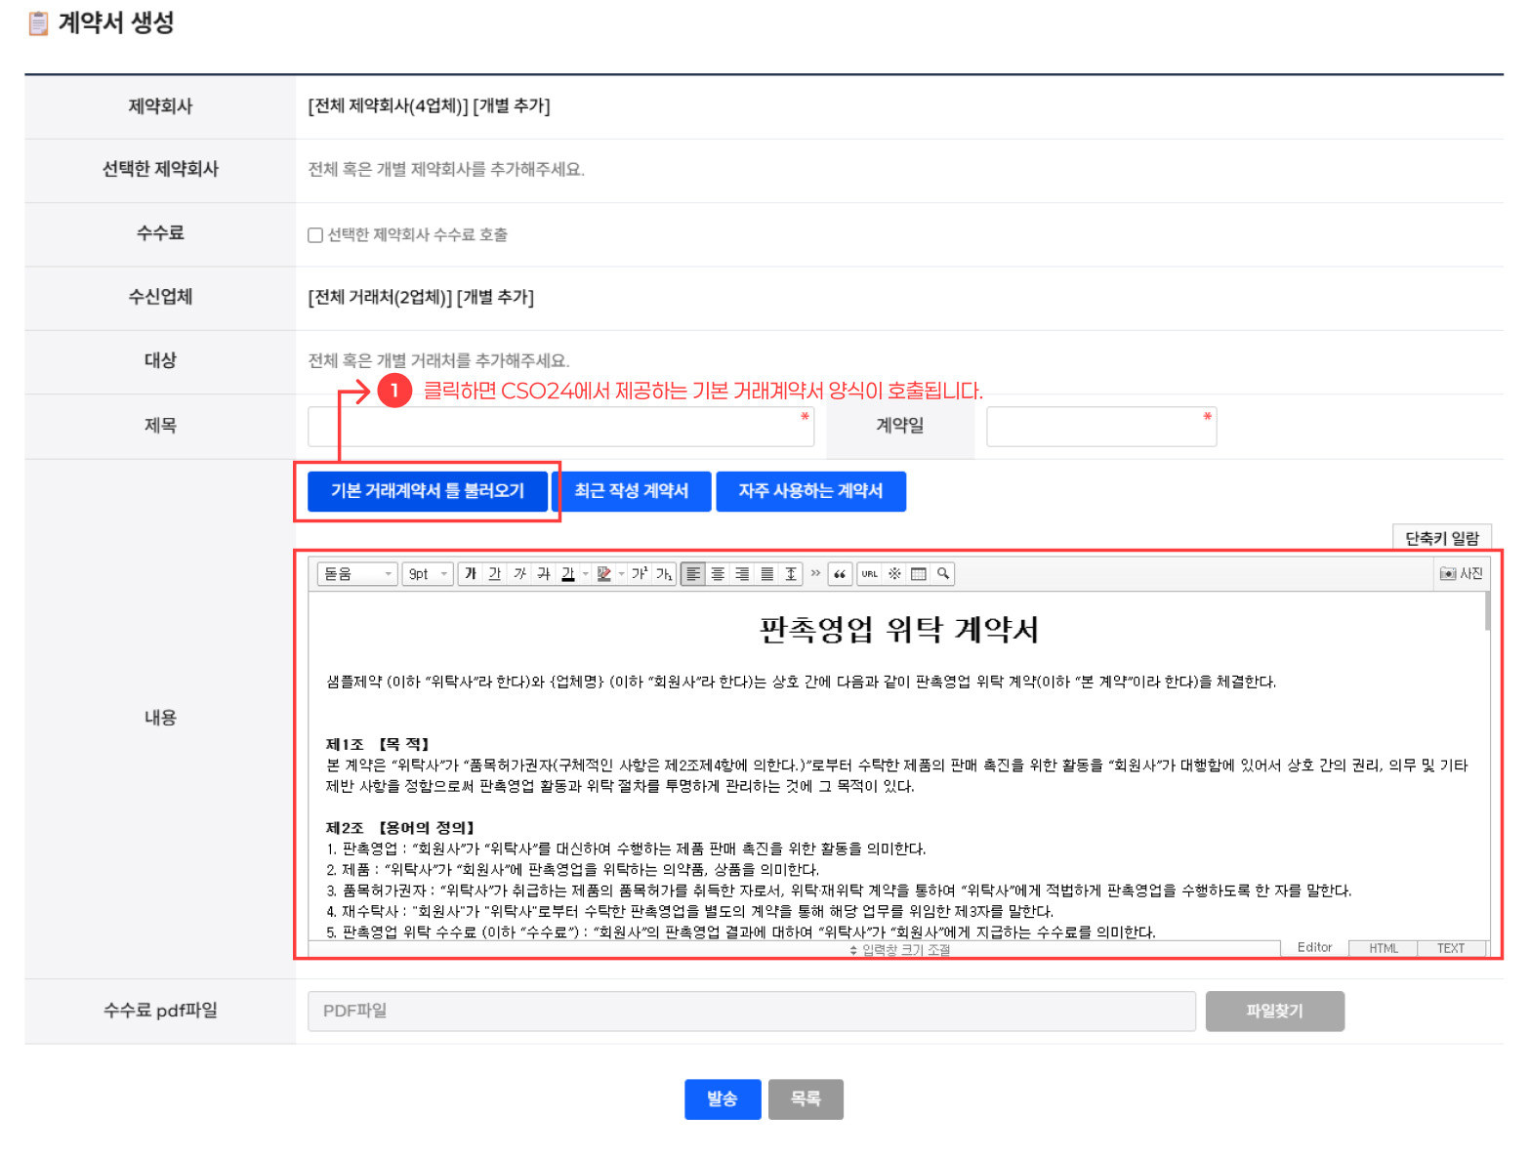The height and width of the screenshot is (1159, 1530).
Task: Send contract with 발송 button
Action: (723, 1099)
